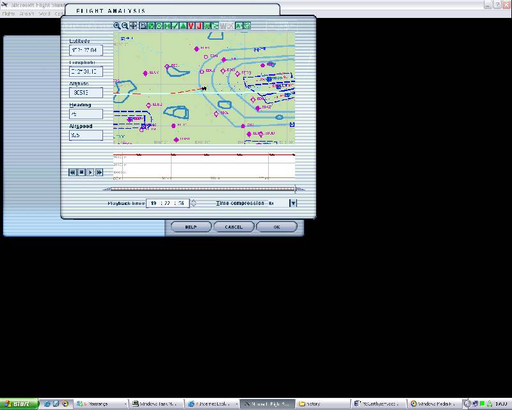Switch to Internet Explorer taskbar item

point(212,404)
